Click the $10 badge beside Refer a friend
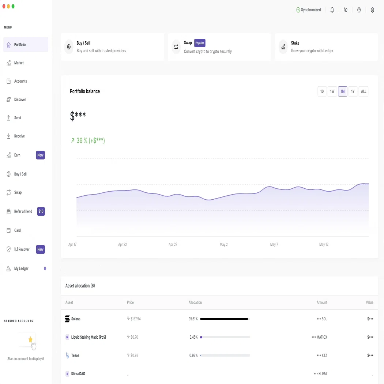This screenshot has height=384, width=384. click(41, 211)
